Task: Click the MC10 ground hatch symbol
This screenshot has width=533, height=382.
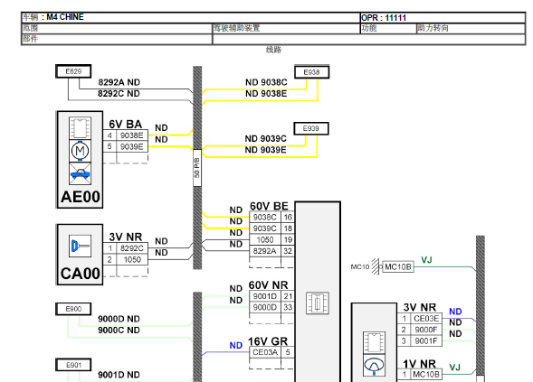Action: [376, 266]
